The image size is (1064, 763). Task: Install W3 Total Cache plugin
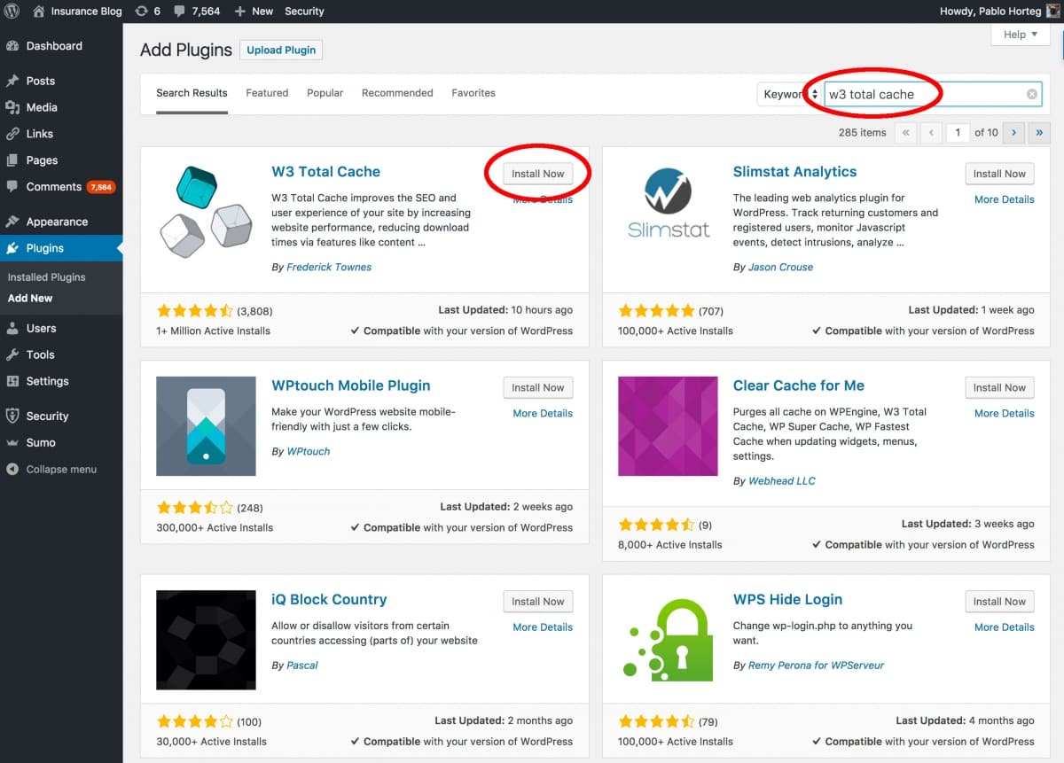point(537,173)
